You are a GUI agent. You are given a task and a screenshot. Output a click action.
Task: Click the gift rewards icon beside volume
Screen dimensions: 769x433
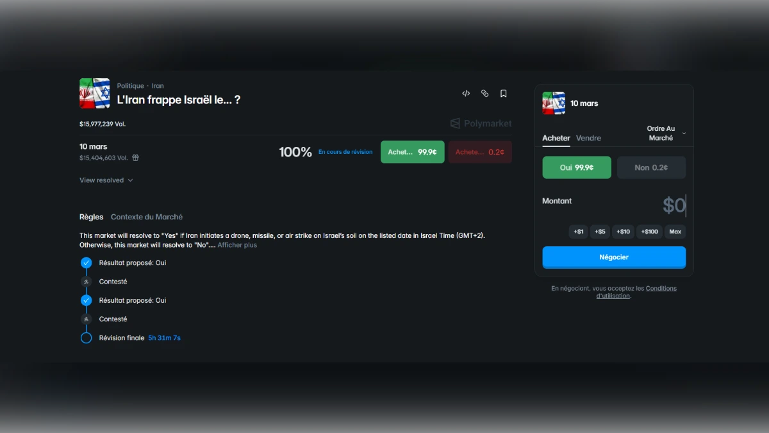[x=135, y=158]
